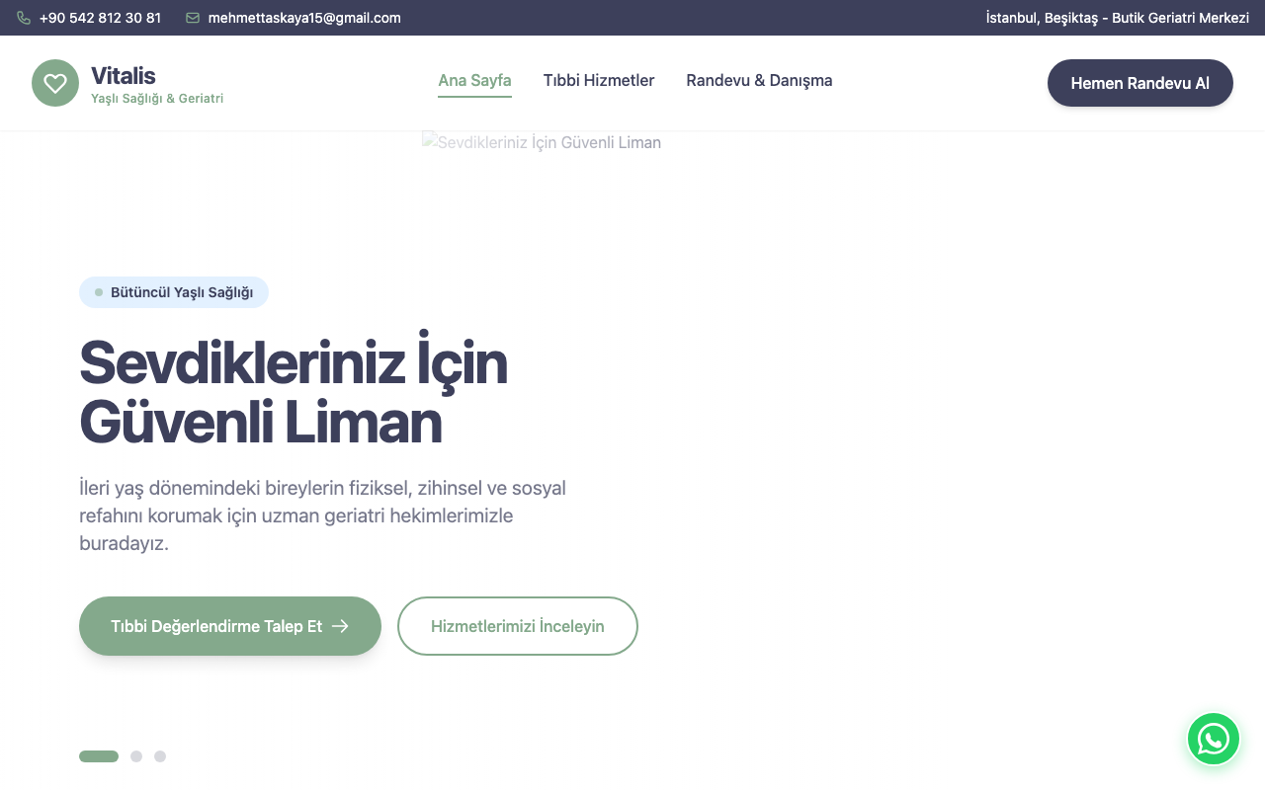Select the second slide dot
The image size is (1265, 790).
click(136, 756)
